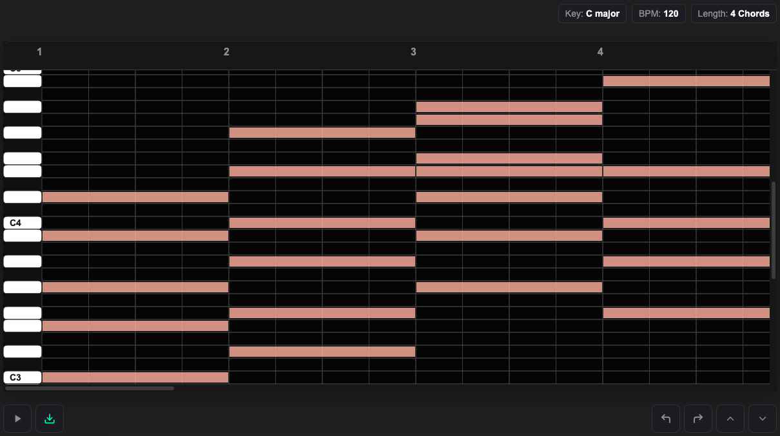Click the undo arrow icon
Viewport: 780px width, 436px height.
tap(666, 419)
